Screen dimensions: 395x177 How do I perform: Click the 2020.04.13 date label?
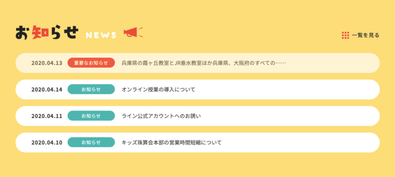[46, 63]
